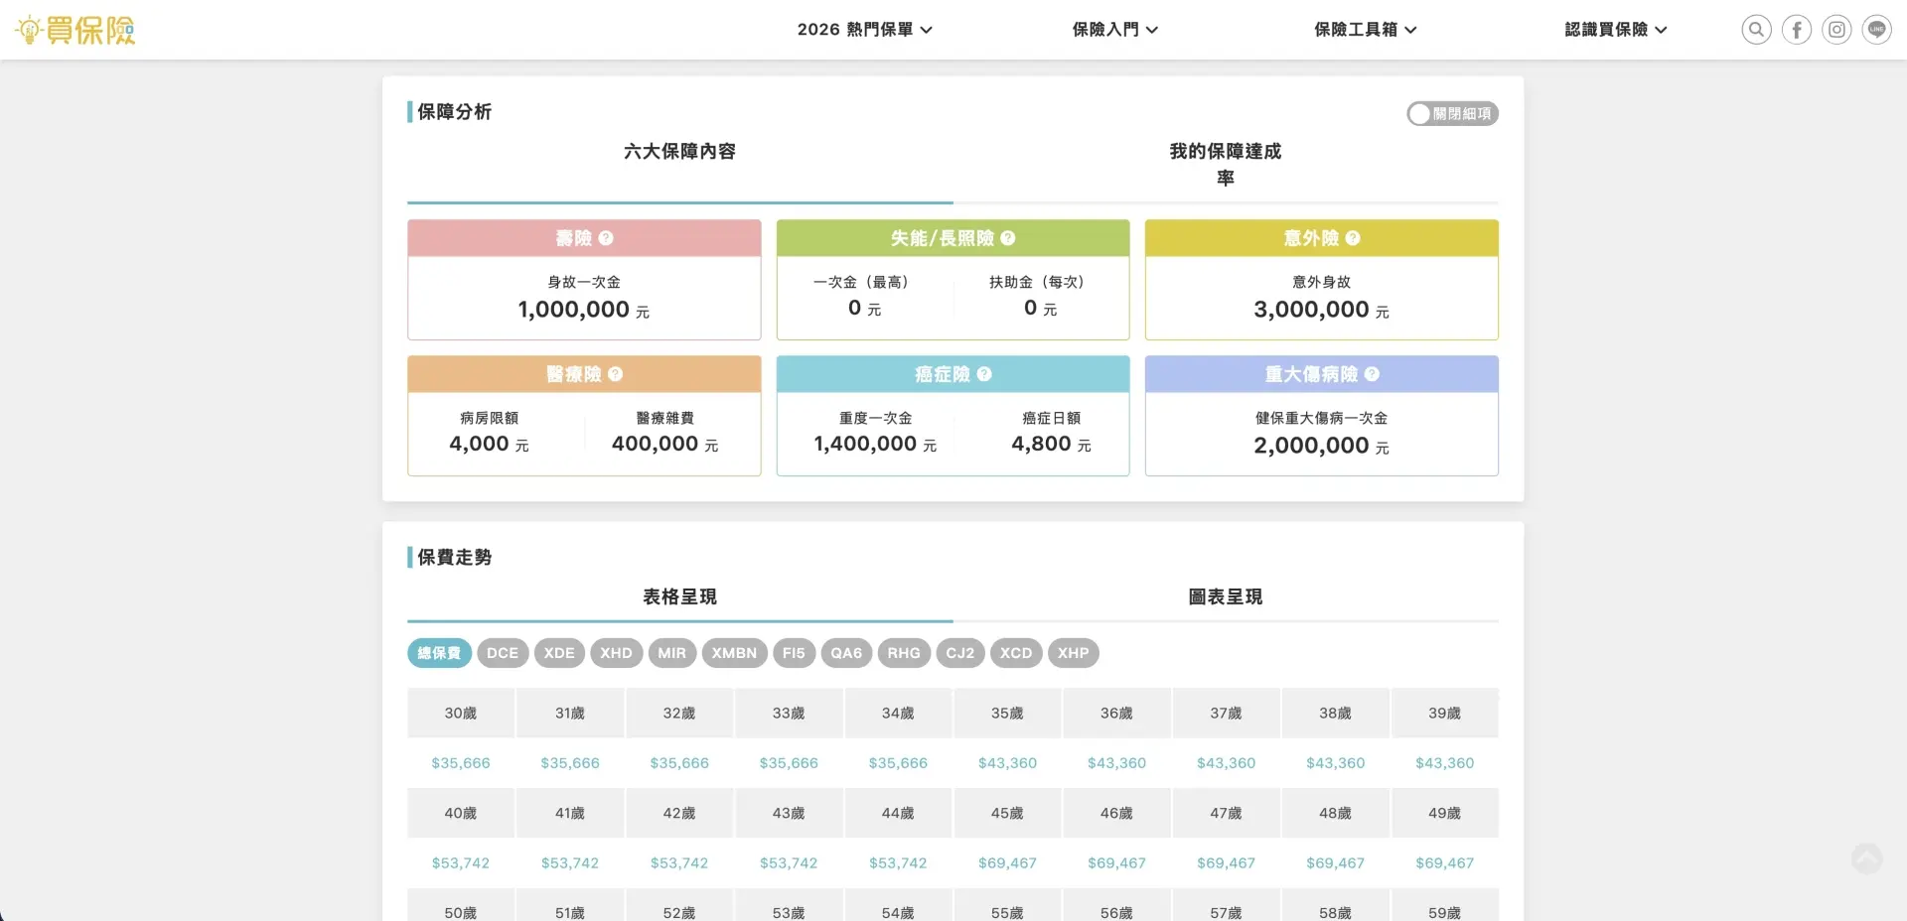Click help icon next to 失能/長照險
This screenshot has width=1907, height=921.
[x=1008, y=238]
